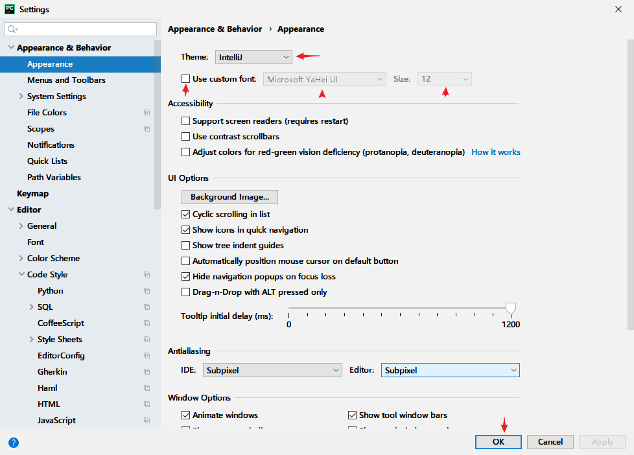Viewport: 634px width, 455px height.
Task: Click the OK button
Action: [x=498, y=441]
